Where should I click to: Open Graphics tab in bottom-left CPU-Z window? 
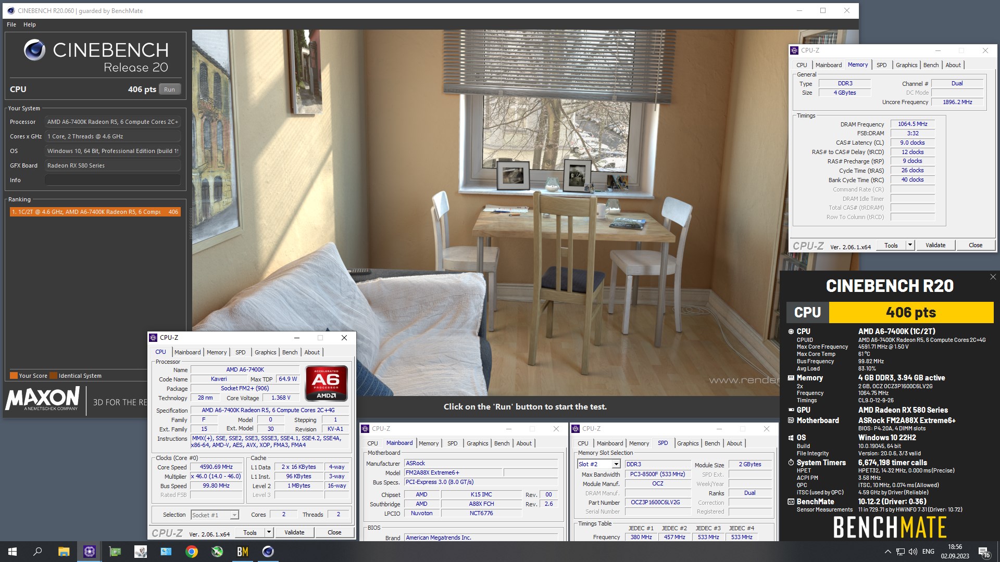(266, 352)
